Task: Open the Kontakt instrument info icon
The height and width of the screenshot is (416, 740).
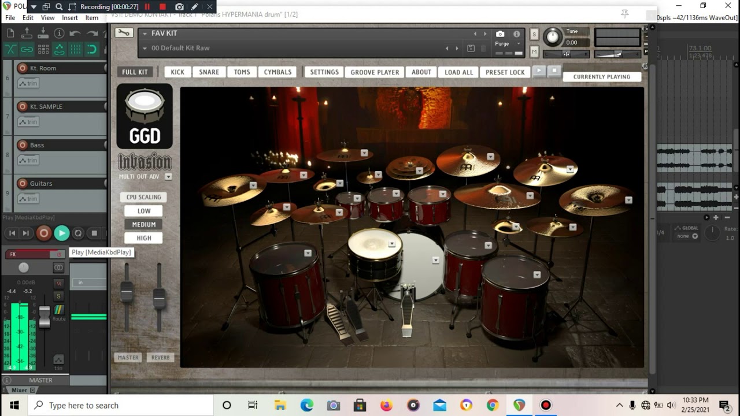Action: coord(516,34)
